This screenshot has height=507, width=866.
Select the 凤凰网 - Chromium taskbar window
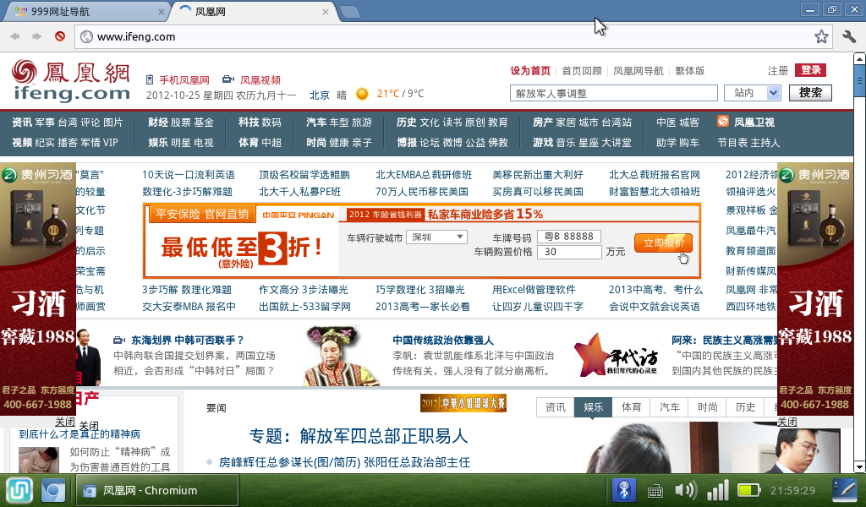[156, 490]
